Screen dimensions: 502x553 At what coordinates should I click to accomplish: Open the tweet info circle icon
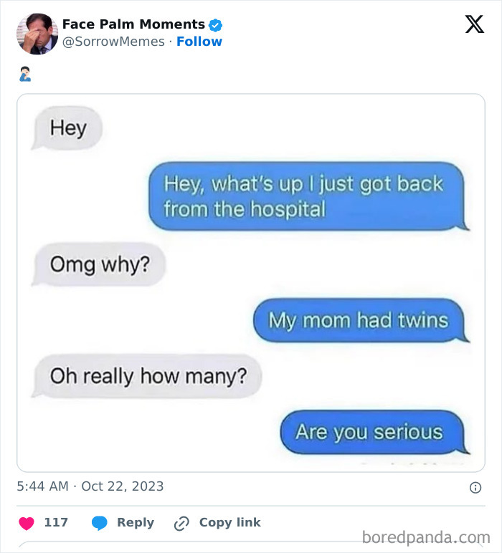pyautogui.click(x=475, y=487)
